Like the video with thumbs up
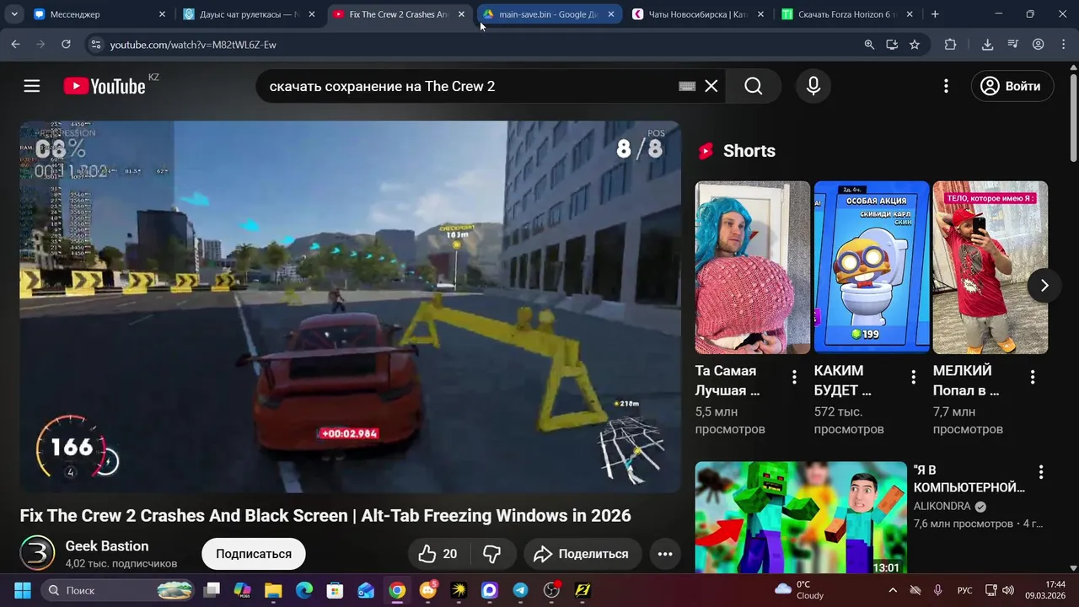 click(x=438, y=554)
